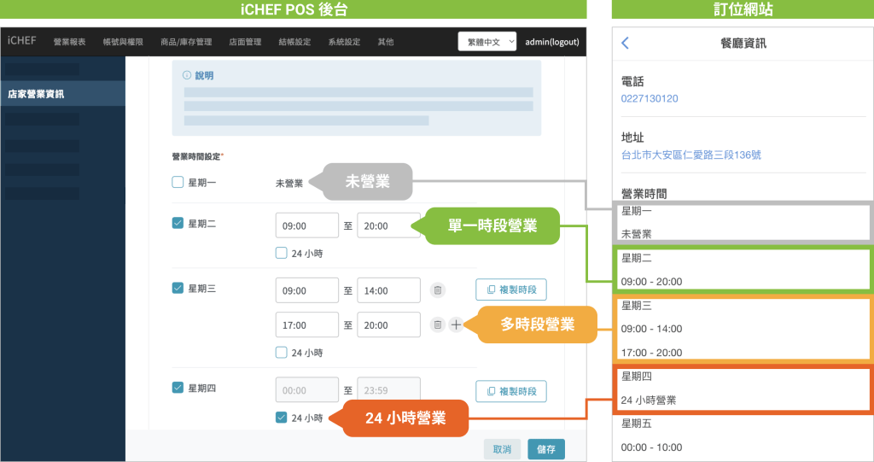Tap the phone number 0227130120 link
The image size is (874, 462).
650,98
